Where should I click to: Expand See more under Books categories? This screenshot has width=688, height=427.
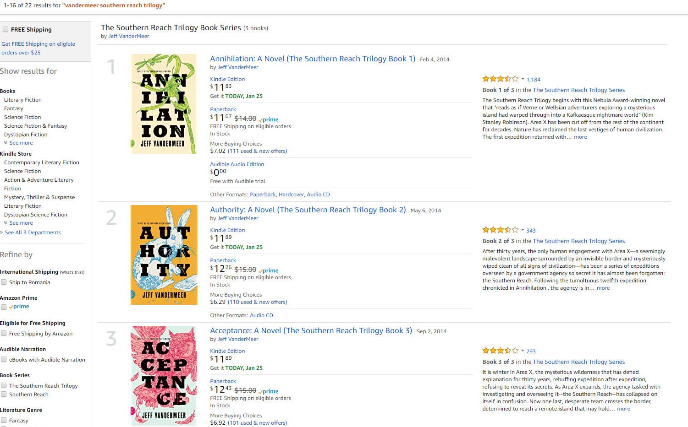coord(18,143)
